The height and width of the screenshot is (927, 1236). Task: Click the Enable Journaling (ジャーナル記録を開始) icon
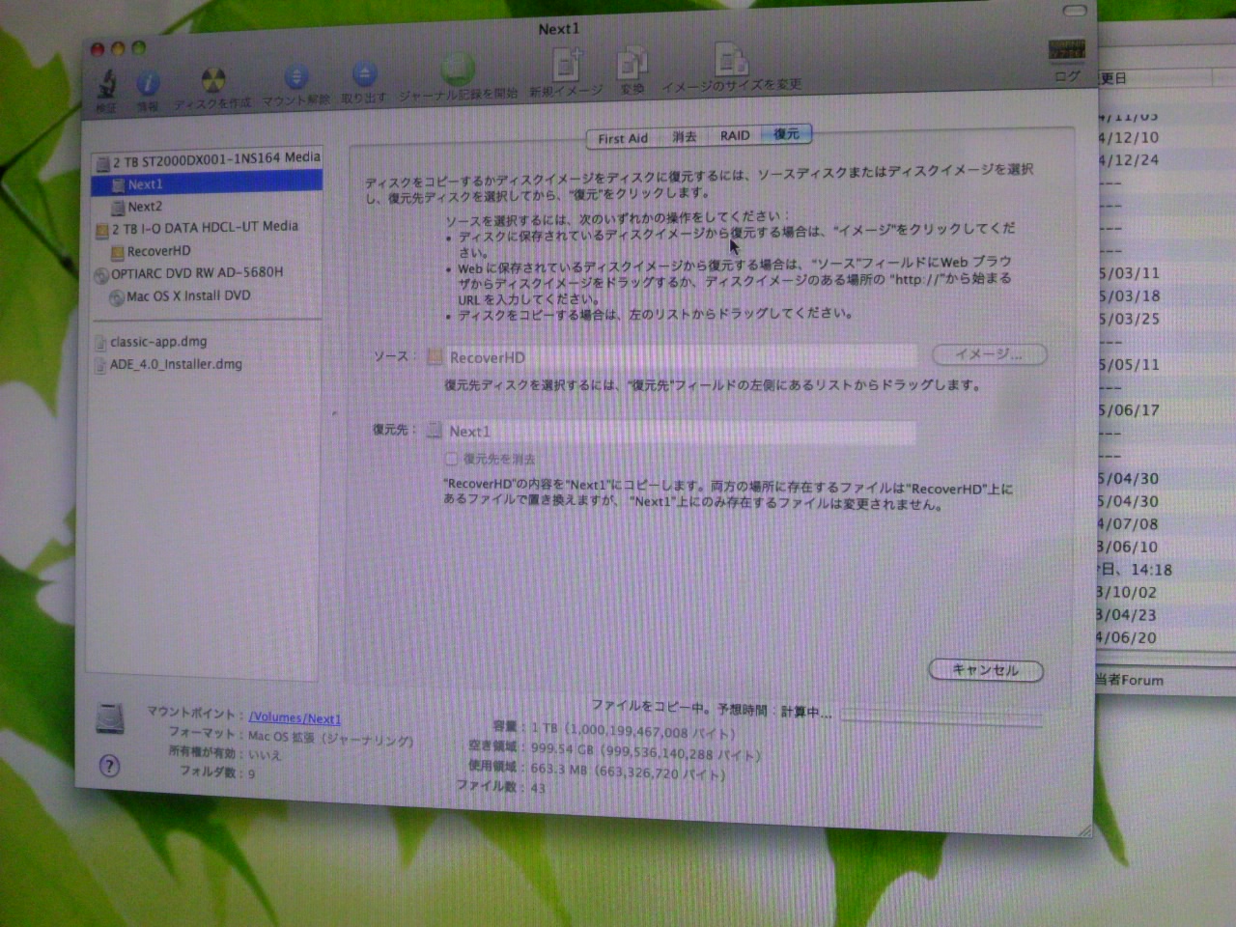point(459,71)
